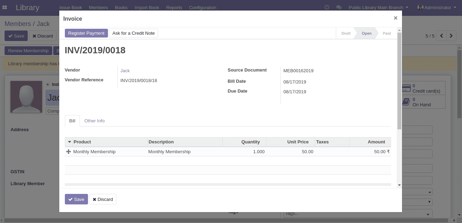This screenshot has width=462, height=223.
Task: Click the invoice dialog vertical scrollbar thumb
Action: pos(399,81)
